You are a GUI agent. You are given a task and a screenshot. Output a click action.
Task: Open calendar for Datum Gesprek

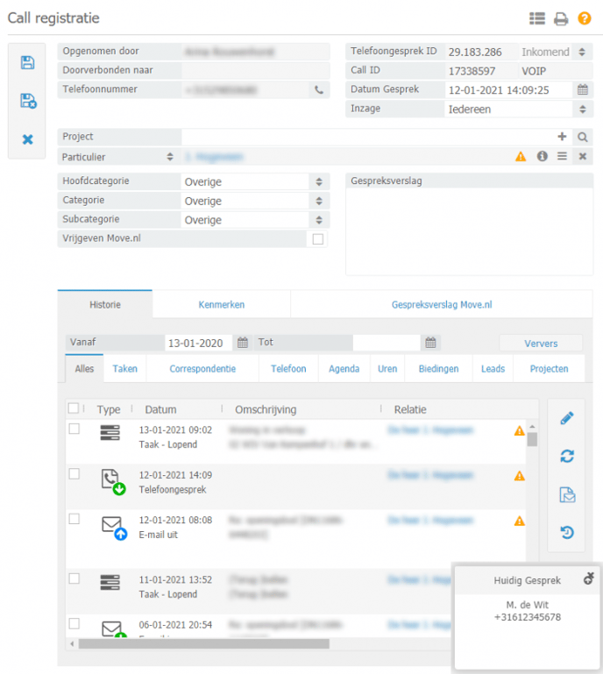coord(582,90)
